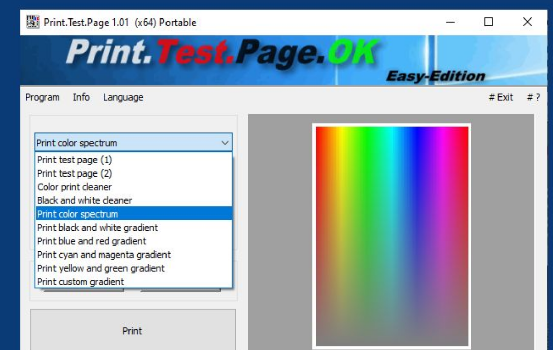Select Print test page (1) from the list
This screenshot has height=350, width=553.
(75, 160)
